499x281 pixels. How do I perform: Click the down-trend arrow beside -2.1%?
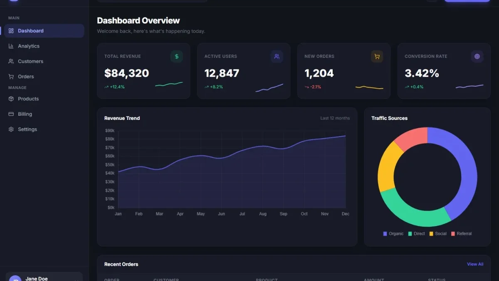pos(306,87)
